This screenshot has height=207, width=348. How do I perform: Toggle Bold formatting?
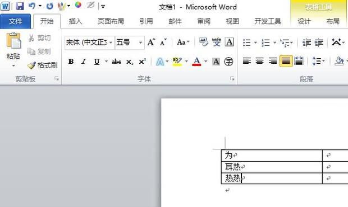click(x=71, y=62)
